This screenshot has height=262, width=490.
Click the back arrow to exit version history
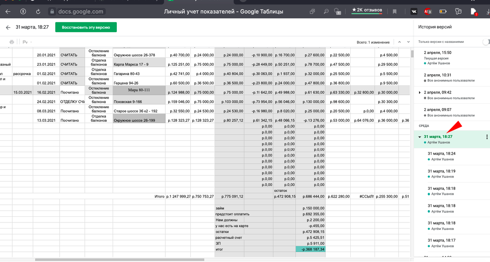[x=8, y=27]
